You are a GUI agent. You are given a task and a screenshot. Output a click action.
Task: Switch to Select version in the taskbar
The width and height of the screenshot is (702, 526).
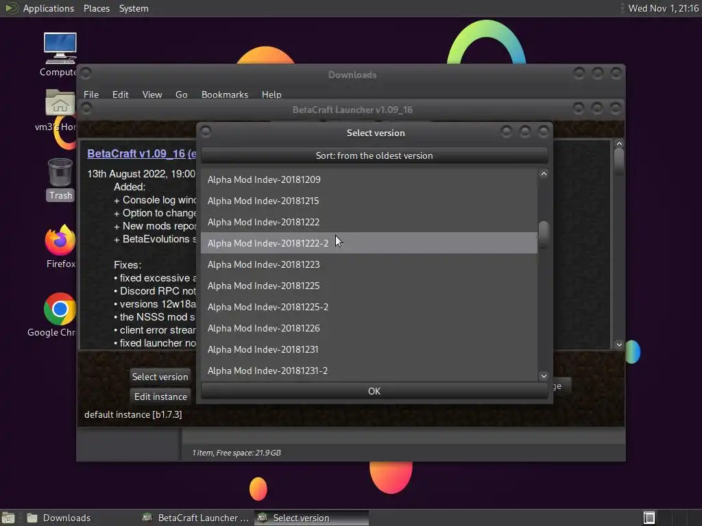tap(312, 518)
